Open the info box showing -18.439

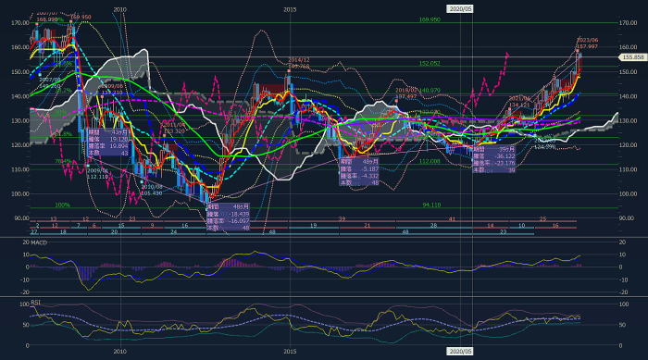click(228, 217)
